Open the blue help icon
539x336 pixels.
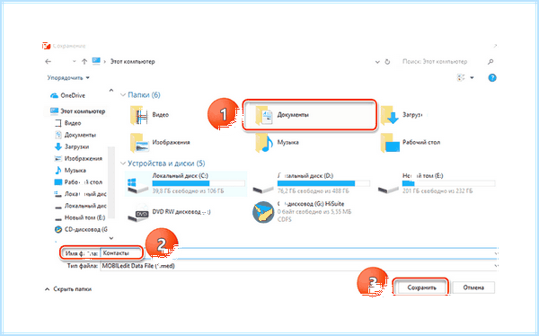point(492,78)
